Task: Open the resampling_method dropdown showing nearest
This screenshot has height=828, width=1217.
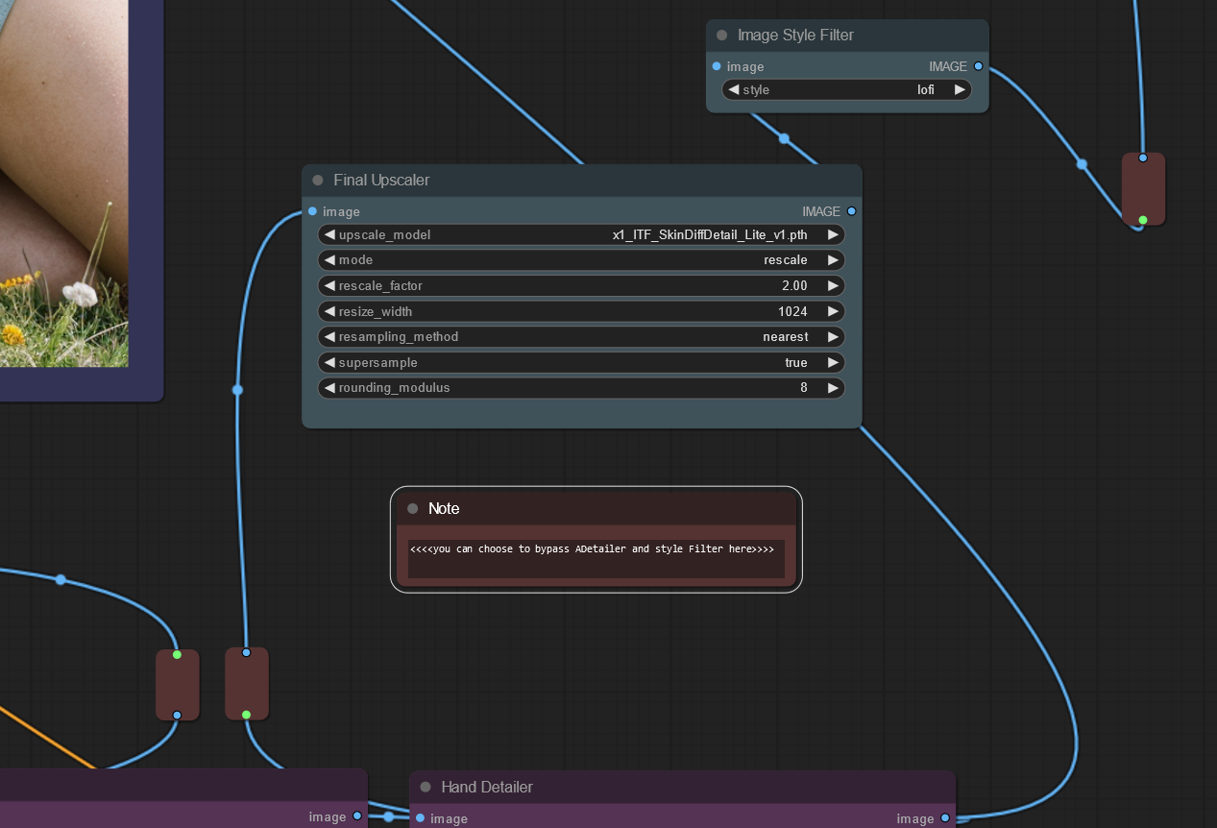Action: 581,337
